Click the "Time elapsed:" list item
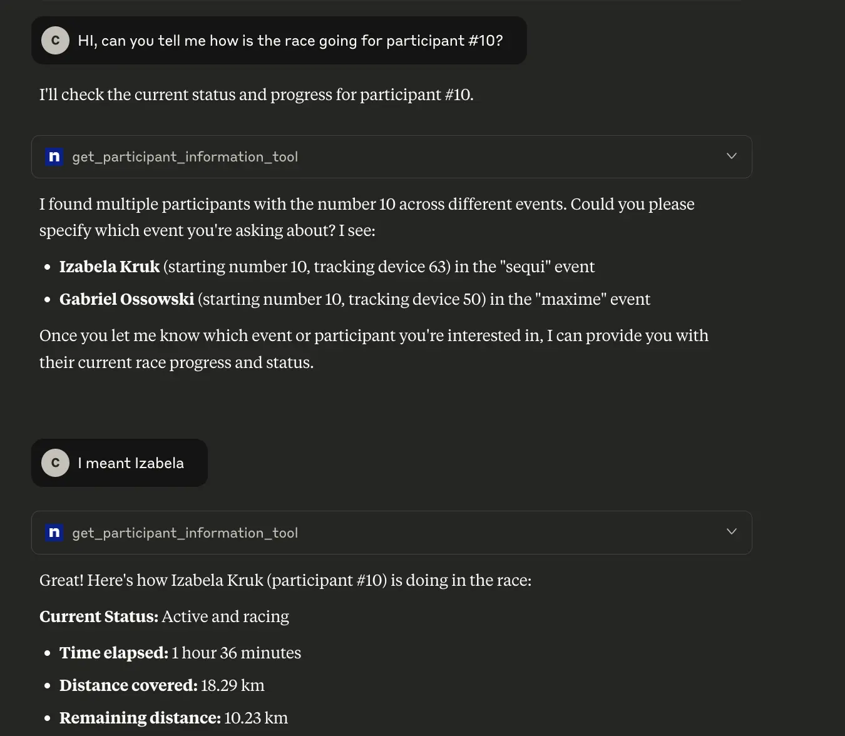Image resolution: width=845 pixels, height=736 pixels. click(180, 653)
